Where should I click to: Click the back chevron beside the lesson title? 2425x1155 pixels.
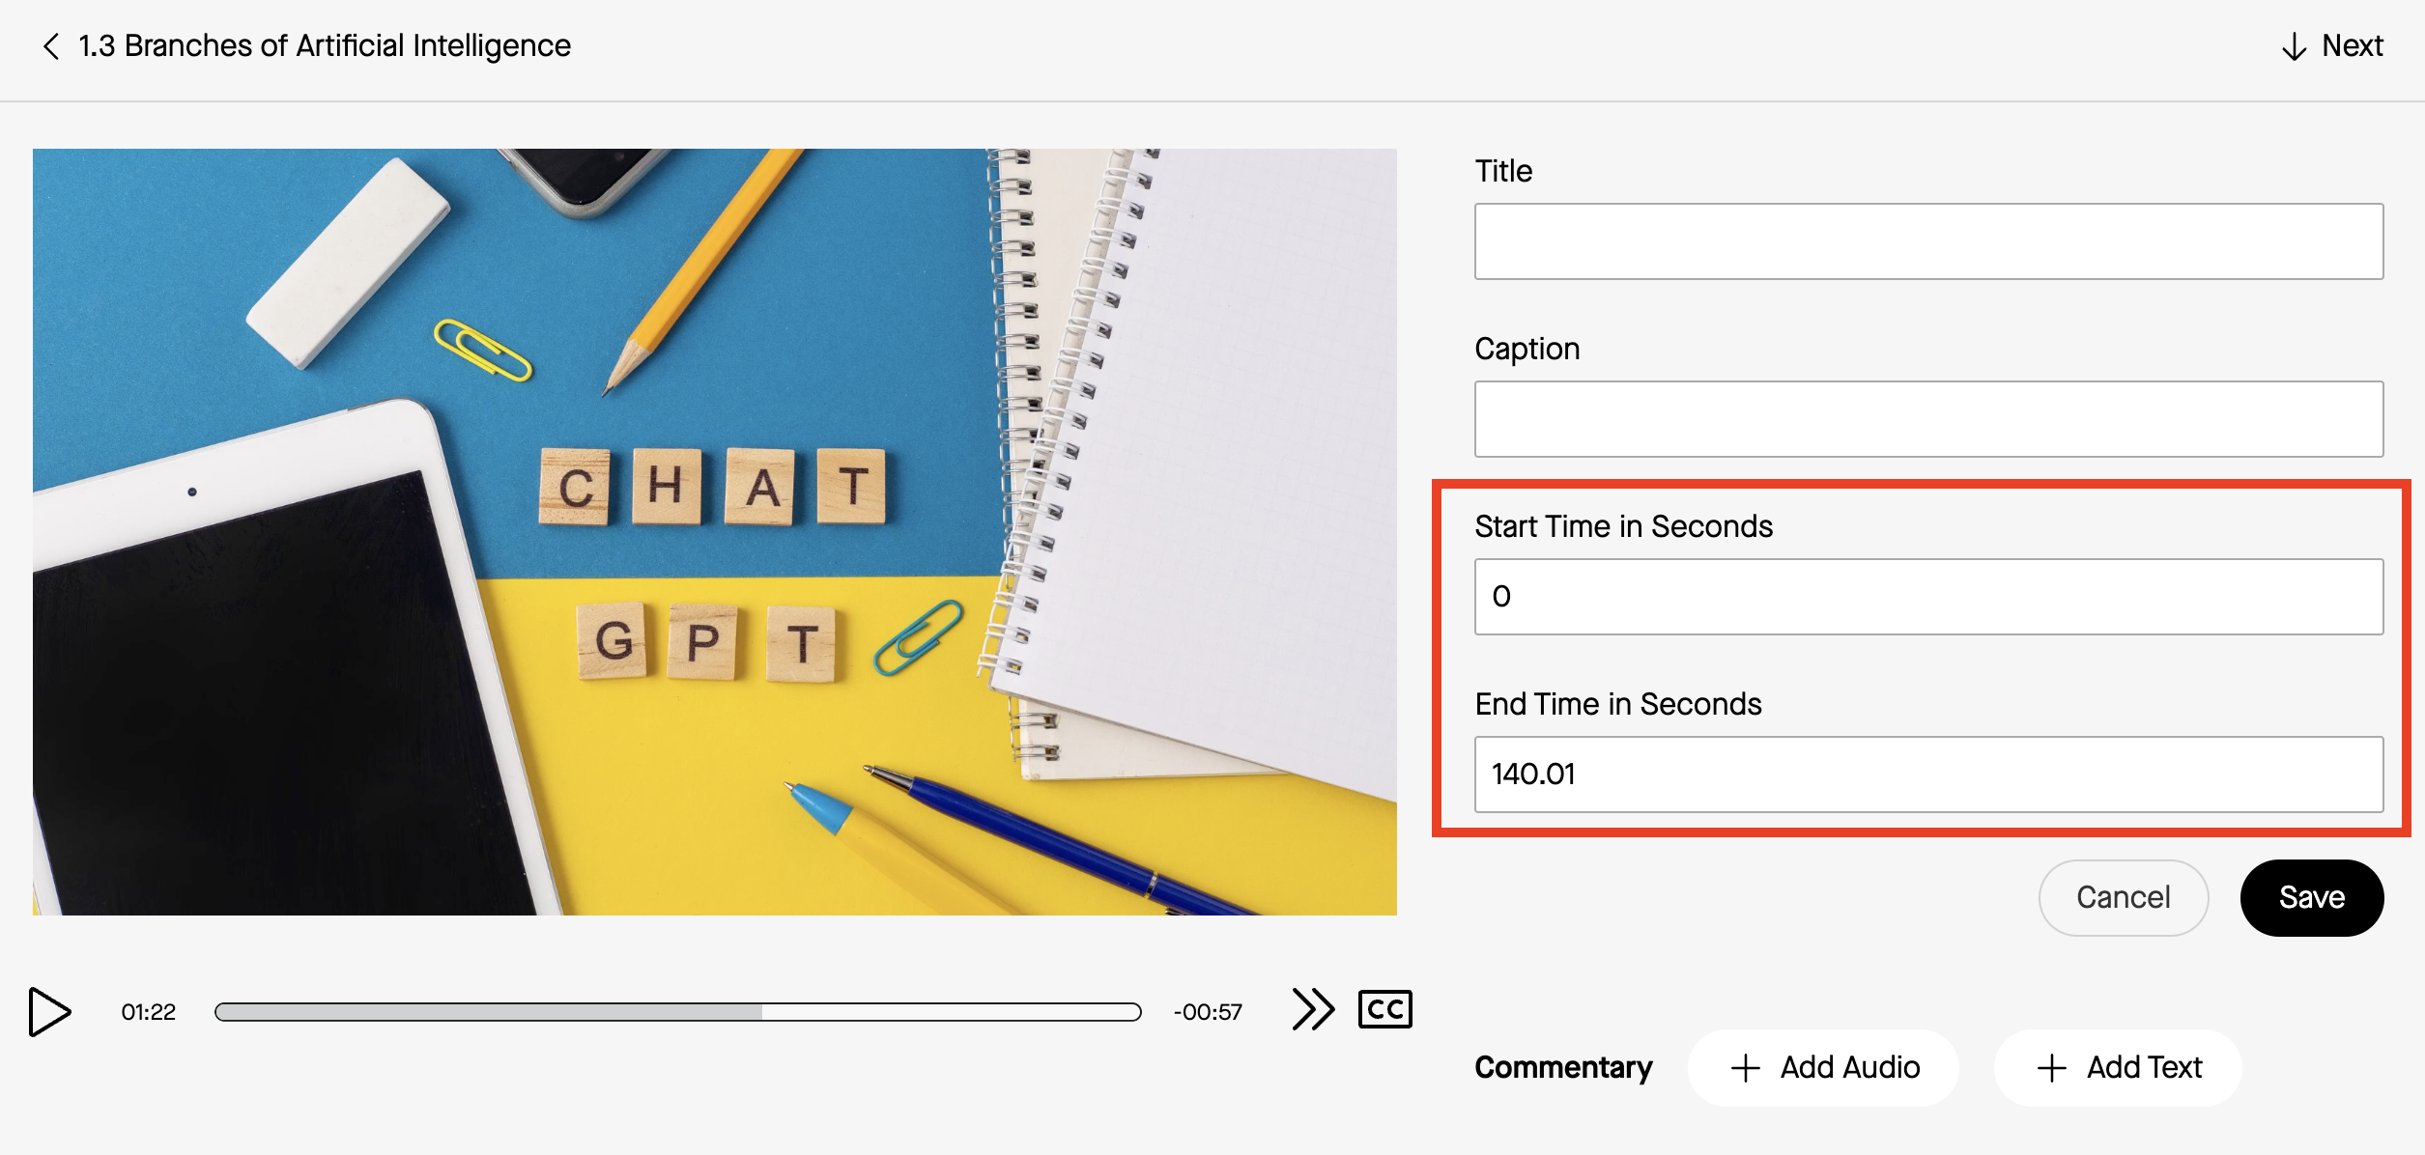[50, 45]
